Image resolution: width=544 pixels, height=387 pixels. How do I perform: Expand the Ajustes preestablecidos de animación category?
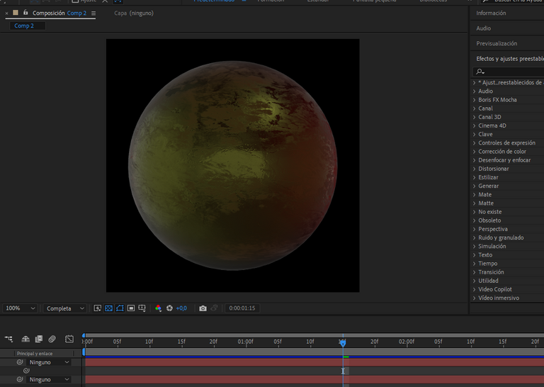click(475, 83)
